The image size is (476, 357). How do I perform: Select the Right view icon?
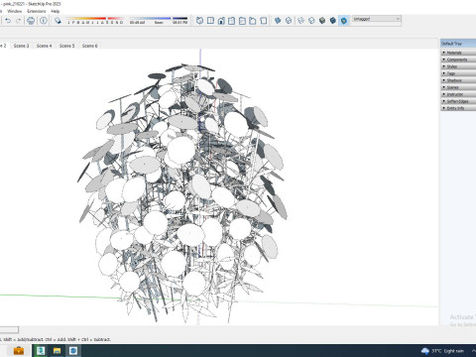tap(232, 21)
